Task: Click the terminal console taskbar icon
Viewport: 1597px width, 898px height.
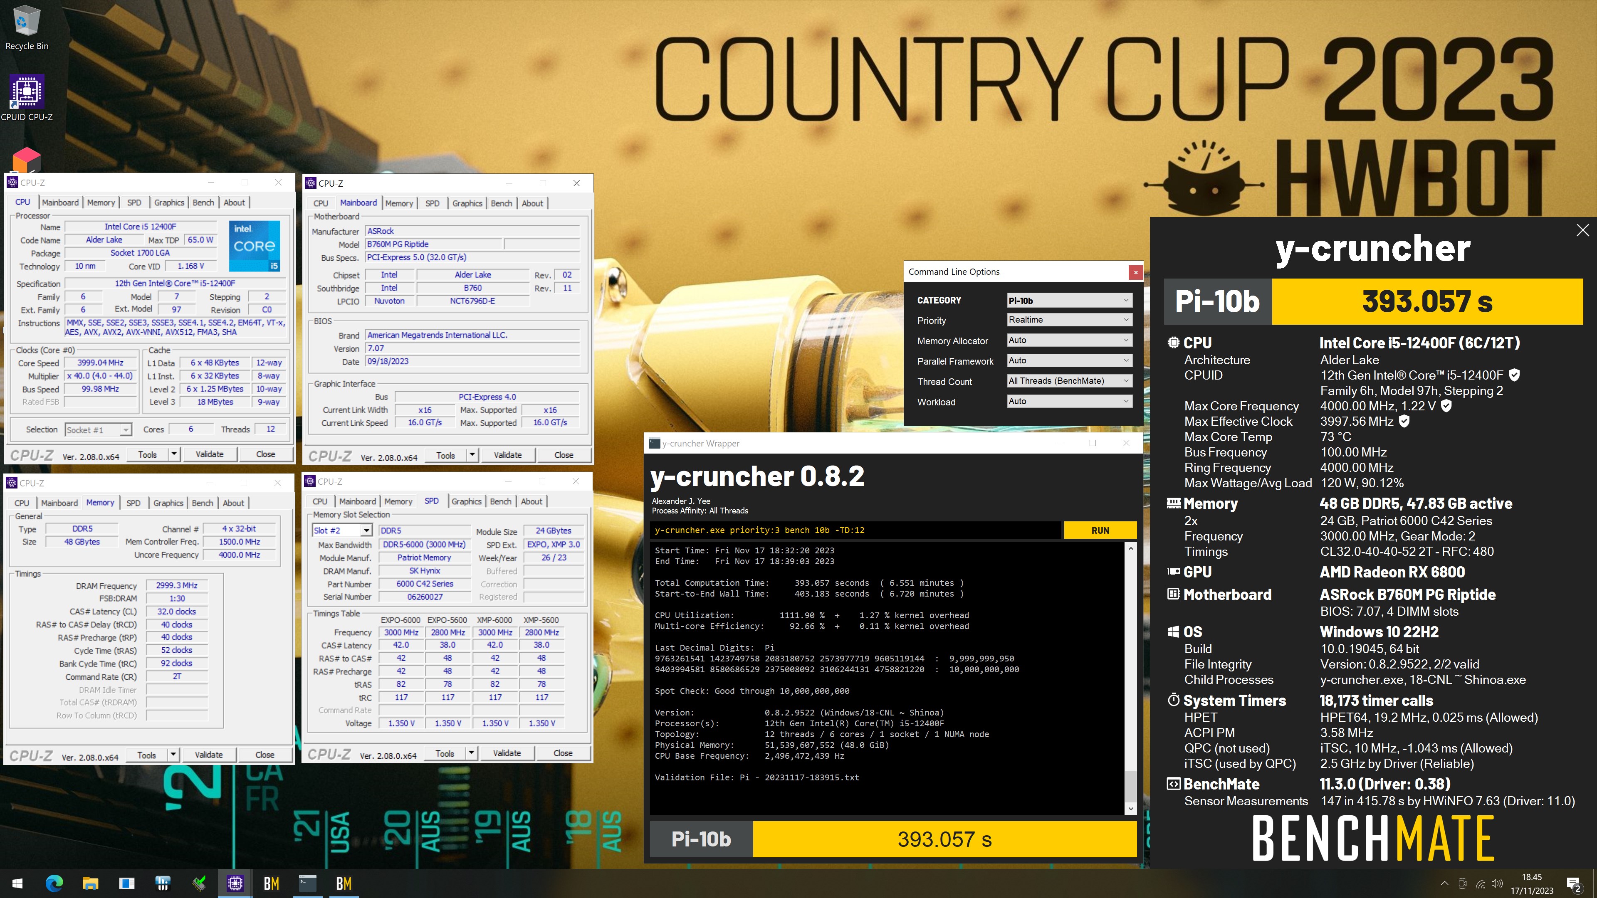Action: tap(307, 883)
